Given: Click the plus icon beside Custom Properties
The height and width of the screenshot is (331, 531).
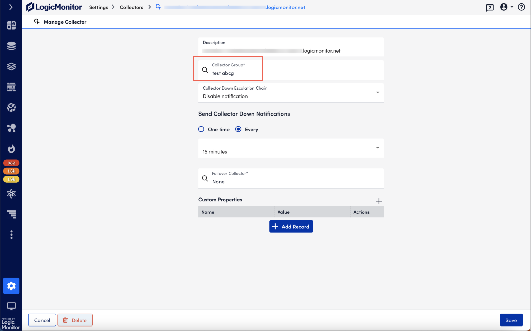Looking at the screenshot, I should (x=379, y=201).
